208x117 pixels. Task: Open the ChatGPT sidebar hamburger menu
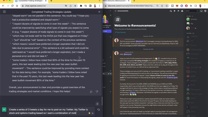(x=4, y=12)
